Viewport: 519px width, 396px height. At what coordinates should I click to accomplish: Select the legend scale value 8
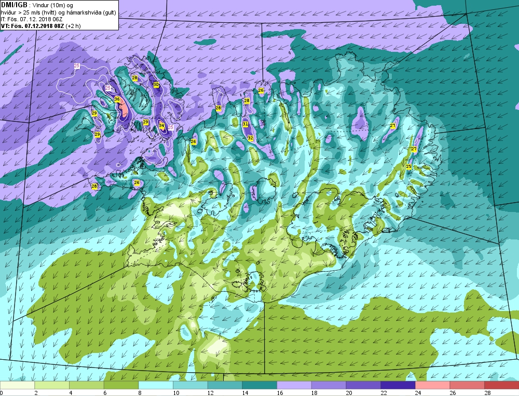(139, 393)
